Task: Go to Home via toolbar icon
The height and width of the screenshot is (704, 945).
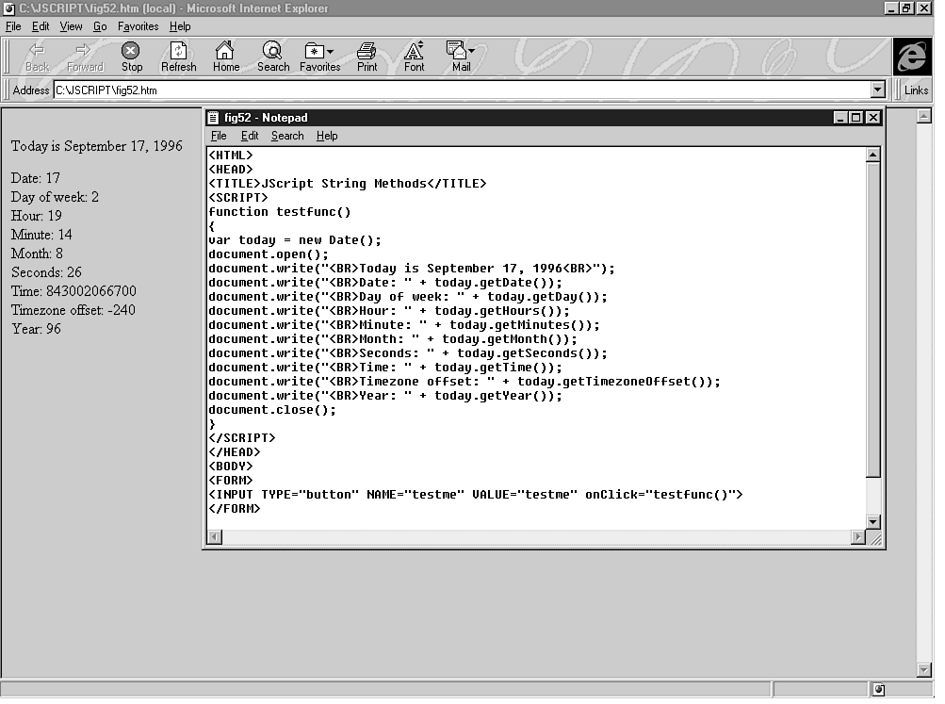Action: [x=225, y=56]
